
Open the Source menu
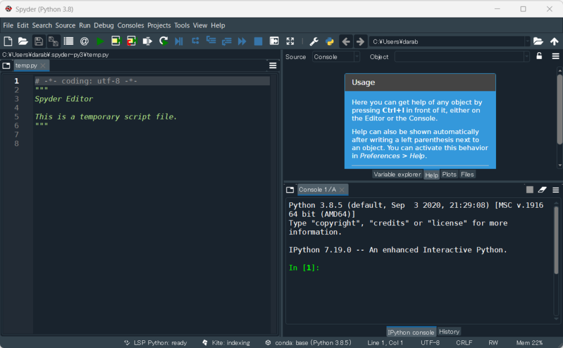pyautogui.click(x=65, y=25)
